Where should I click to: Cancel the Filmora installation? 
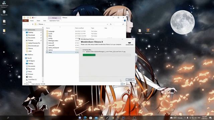click(130, 79)
